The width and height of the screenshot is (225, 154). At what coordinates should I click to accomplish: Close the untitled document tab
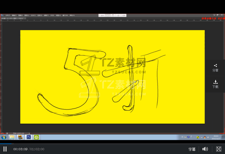point(25,18)
